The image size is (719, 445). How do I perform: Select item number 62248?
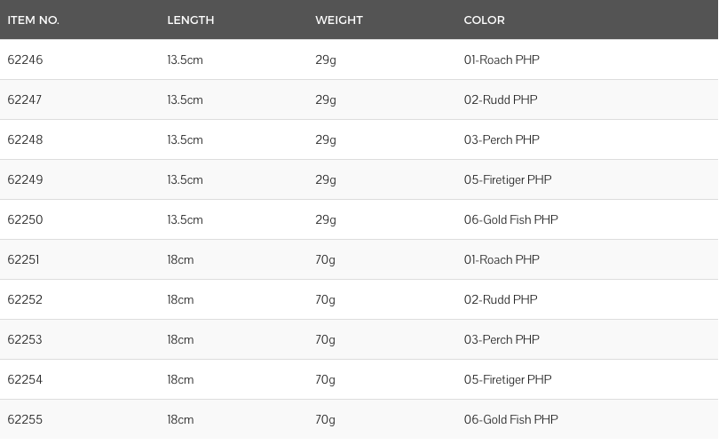pyautogui.click(x=25, y=139)
